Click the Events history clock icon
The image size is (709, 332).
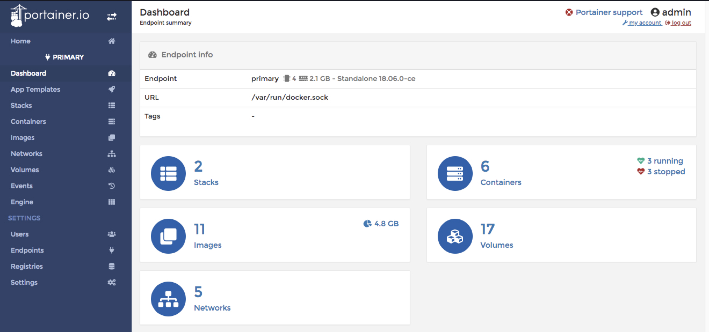[x=111, y=186]
